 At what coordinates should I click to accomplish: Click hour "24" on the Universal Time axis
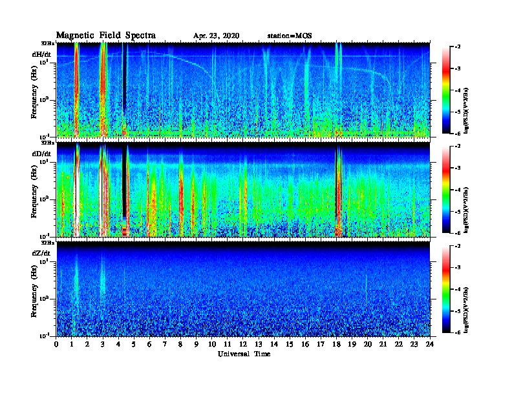pos(430,345)
